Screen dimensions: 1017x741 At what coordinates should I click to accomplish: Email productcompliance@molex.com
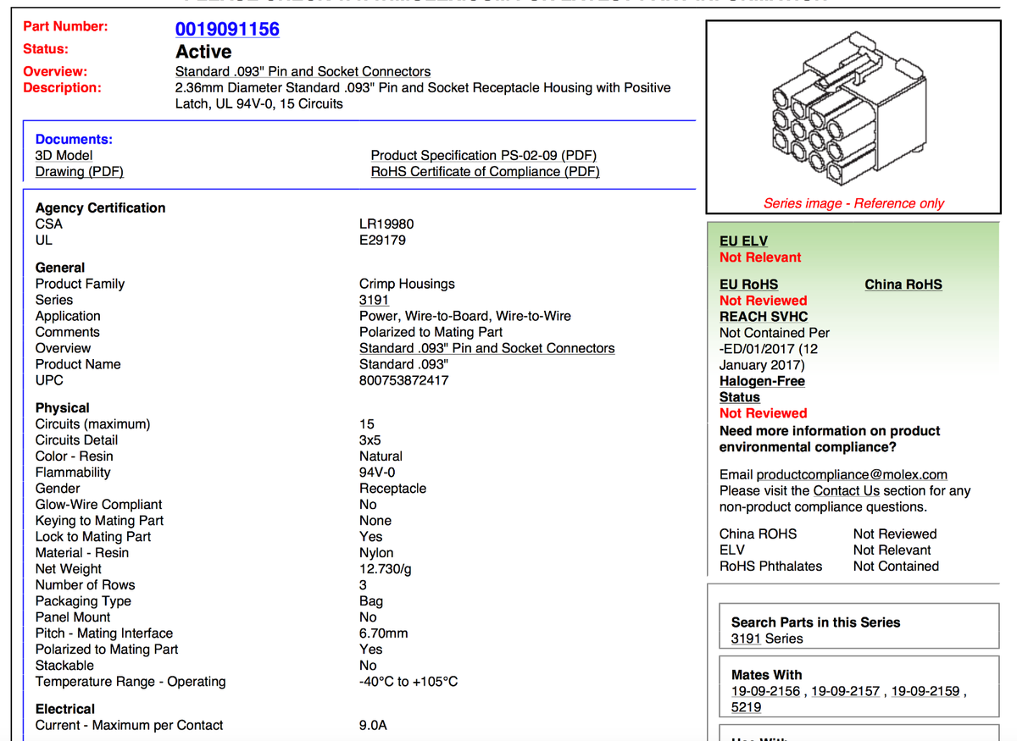(852, 475)
